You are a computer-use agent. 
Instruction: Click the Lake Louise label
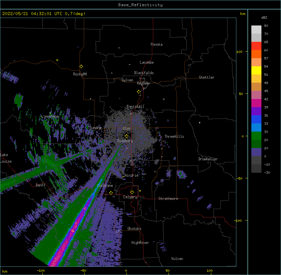pos(6,158)
